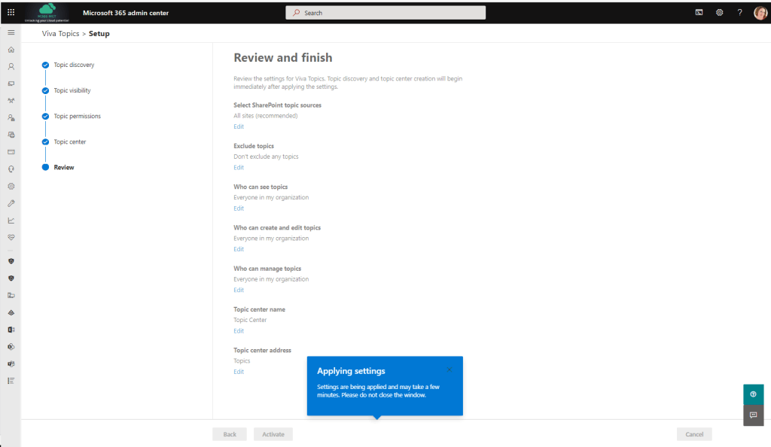Select the Topic center step in the wizard
Viewport: 771px width, 447px height.
coord(44,141)
